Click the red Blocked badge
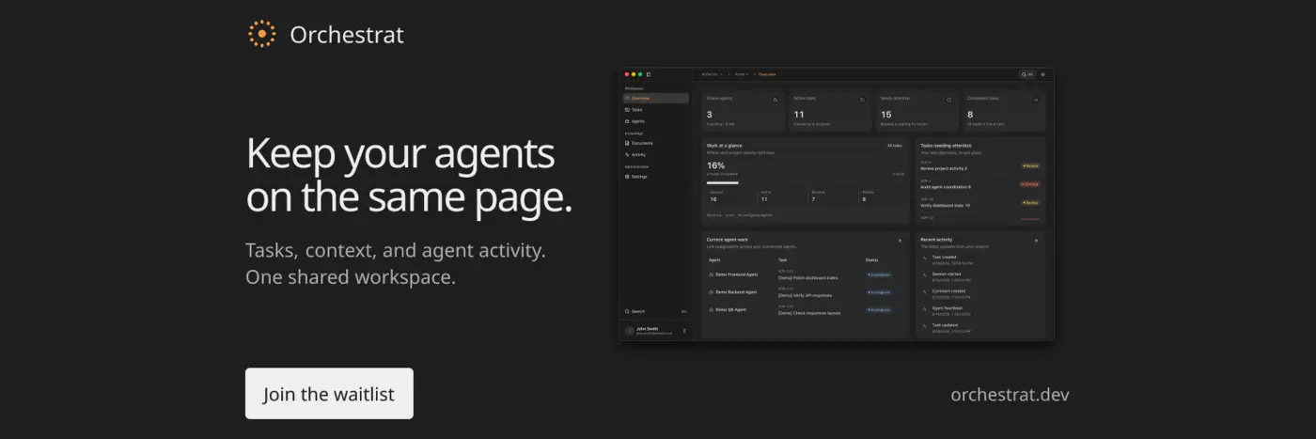This screenshot has height=439, width=1316. [x=1029, y=184]
